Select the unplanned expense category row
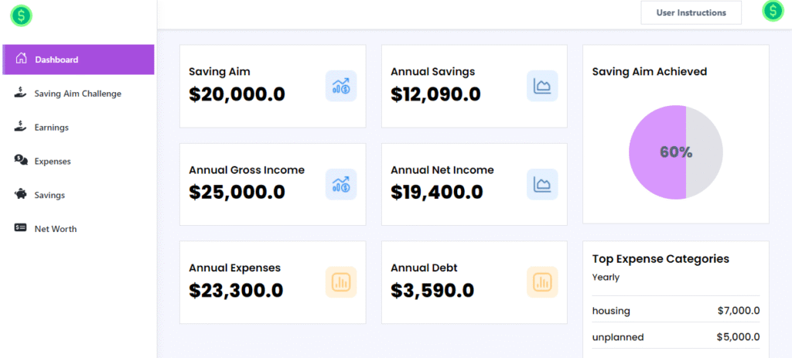792x358 pixels. [675, 337]
